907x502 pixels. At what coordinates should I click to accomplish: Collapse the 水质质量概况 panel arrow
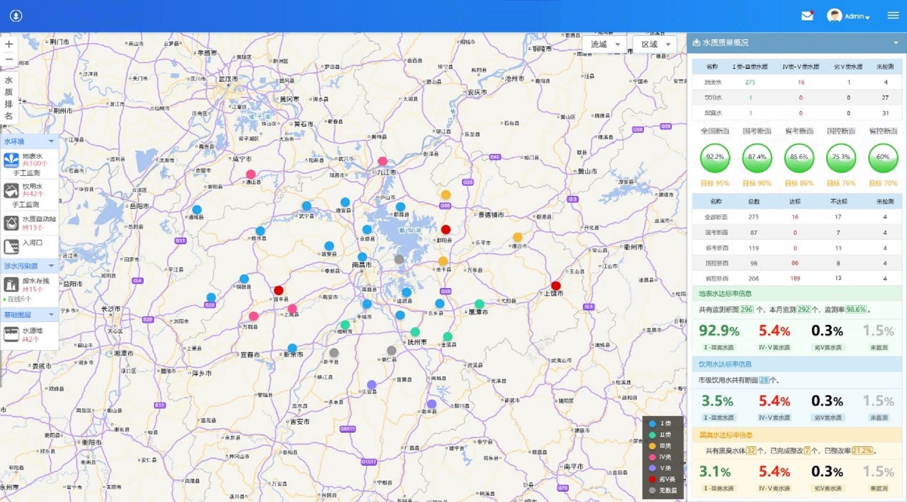coord(896,43)
